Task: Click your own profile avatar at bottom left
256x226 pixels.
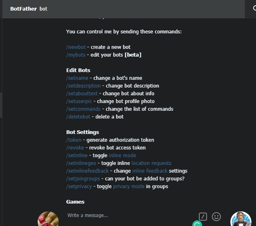Action: (x=48, y=219)
